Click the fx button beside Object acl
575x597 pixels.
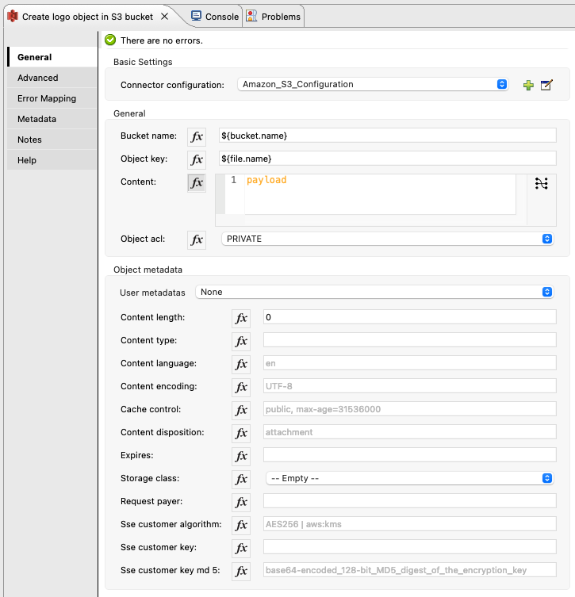point(197,239)
